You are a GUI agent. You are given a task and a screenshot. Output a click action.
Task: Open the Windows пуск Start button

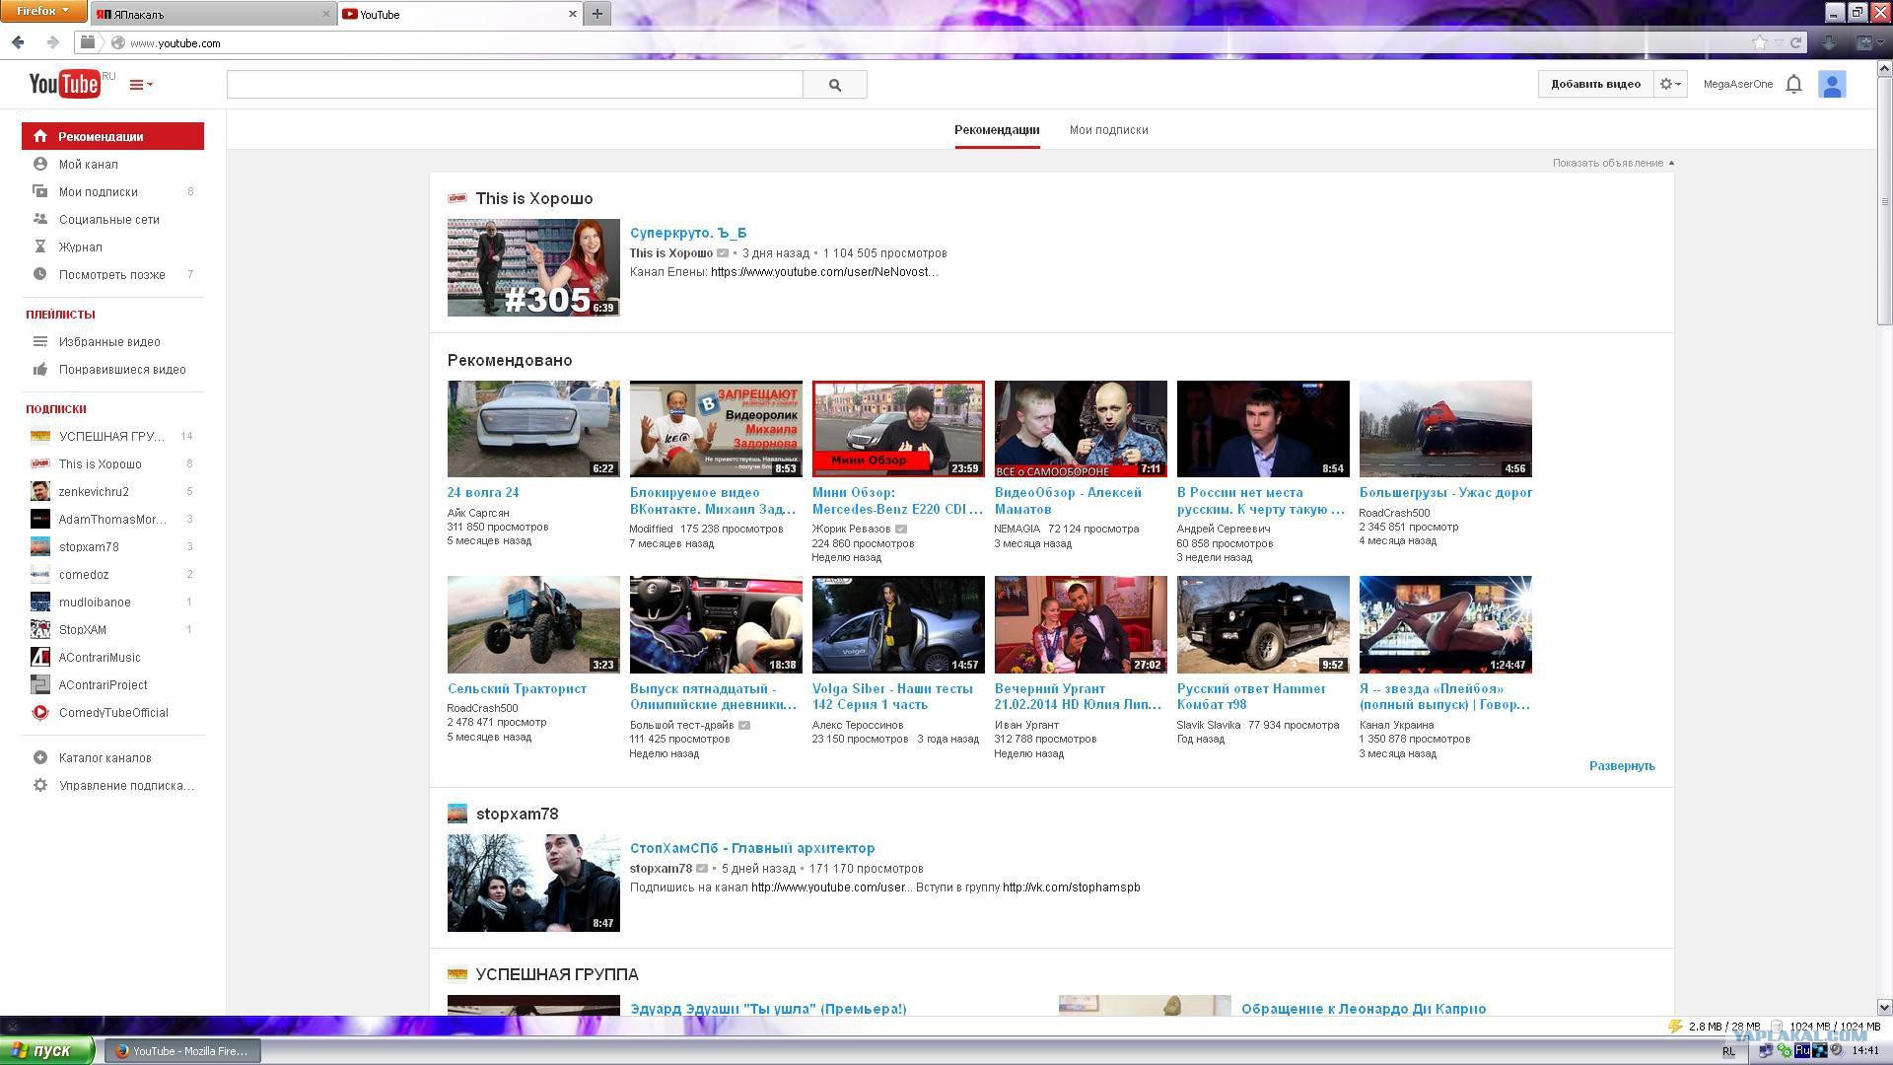pyautogui.click(x=46, y=1051)
